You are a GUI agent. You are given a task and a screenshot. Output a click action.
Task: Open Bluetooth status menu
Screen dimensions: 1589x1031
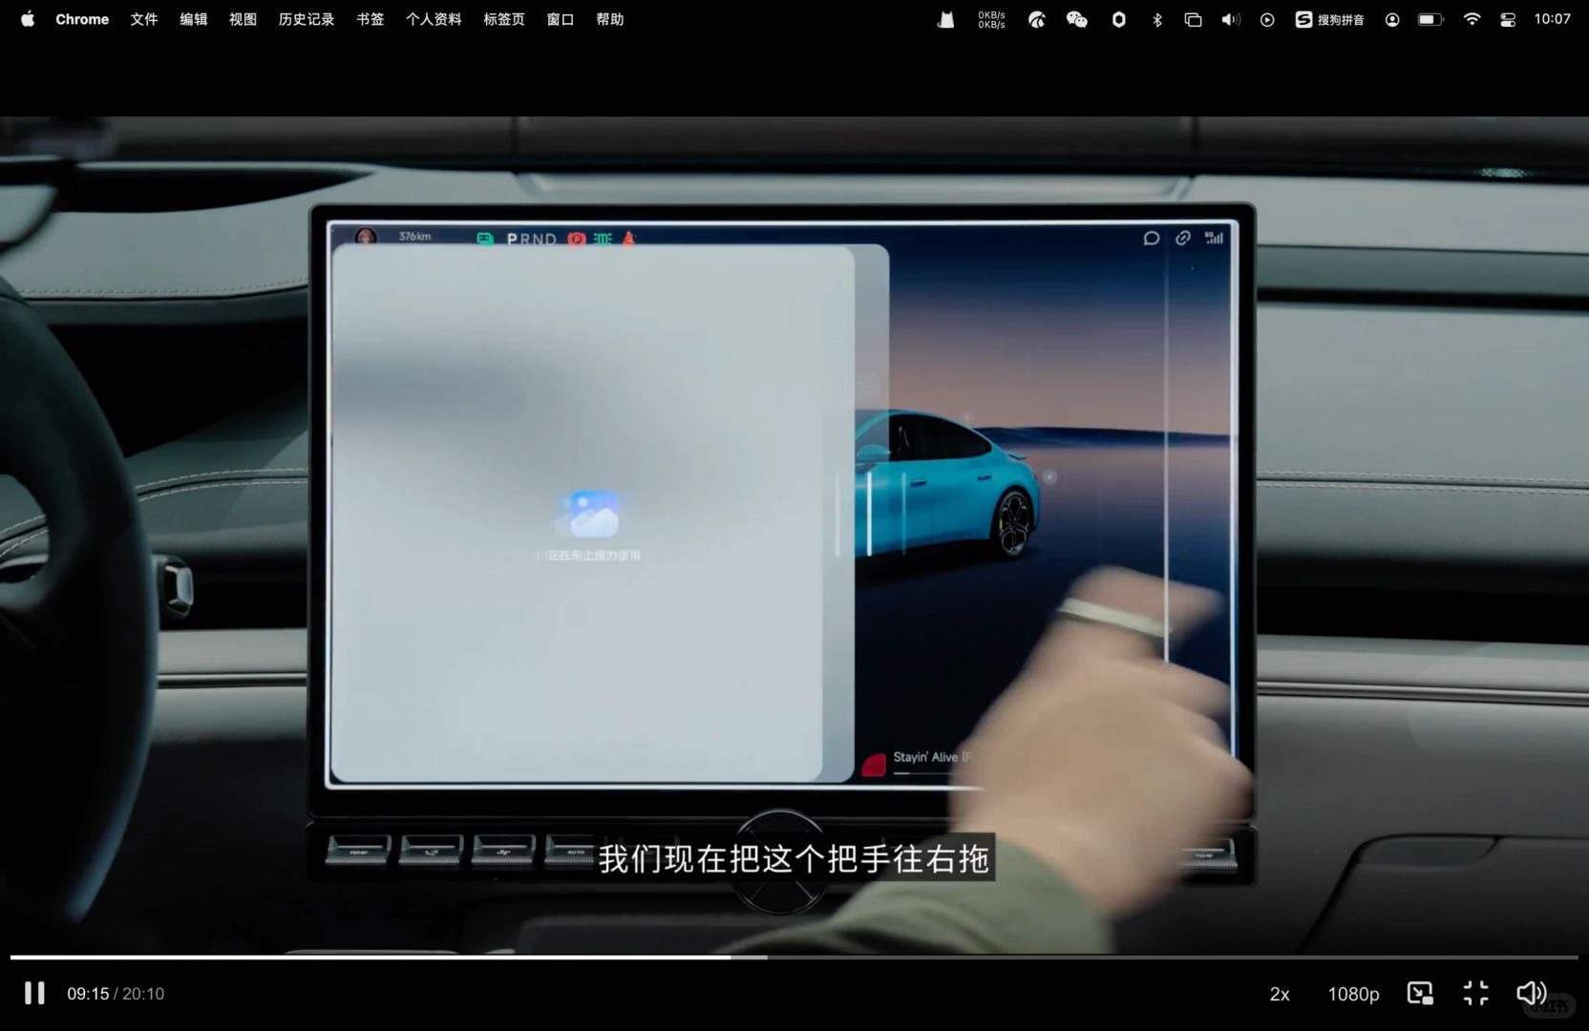pos(1157,19)
